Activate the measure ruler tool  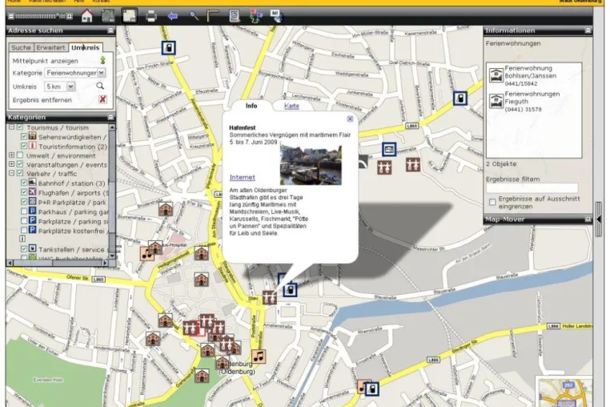(213, 16)
